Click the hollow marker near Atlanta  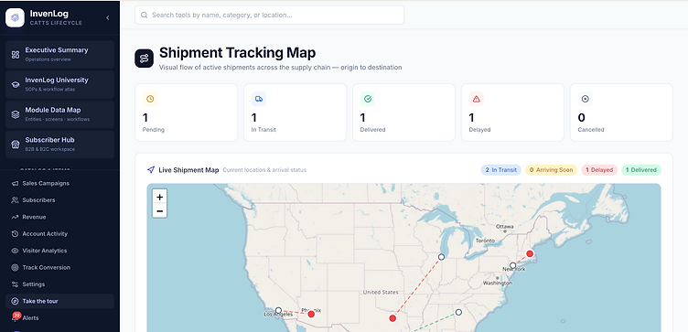pos(458,312)
